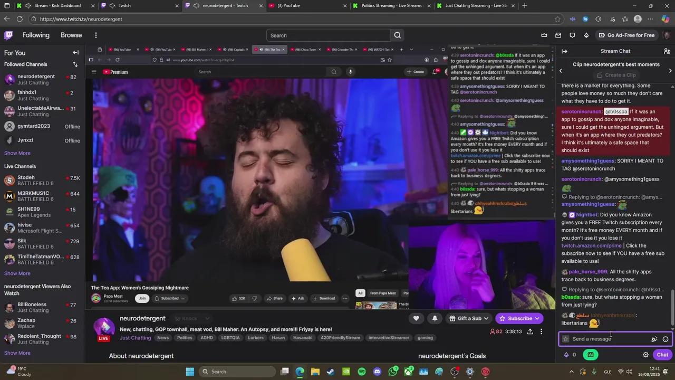Click the Hasanabi stream tag
The image size is (675, 380).
click(x=303, y=338)
